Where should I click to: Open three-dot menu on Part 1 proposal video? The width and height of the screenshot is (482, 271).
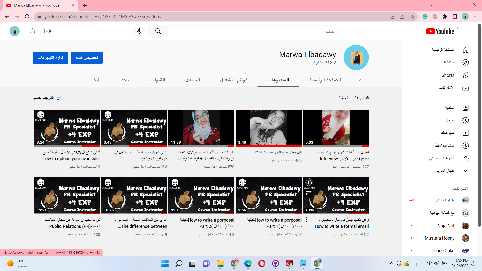(307, 220)
